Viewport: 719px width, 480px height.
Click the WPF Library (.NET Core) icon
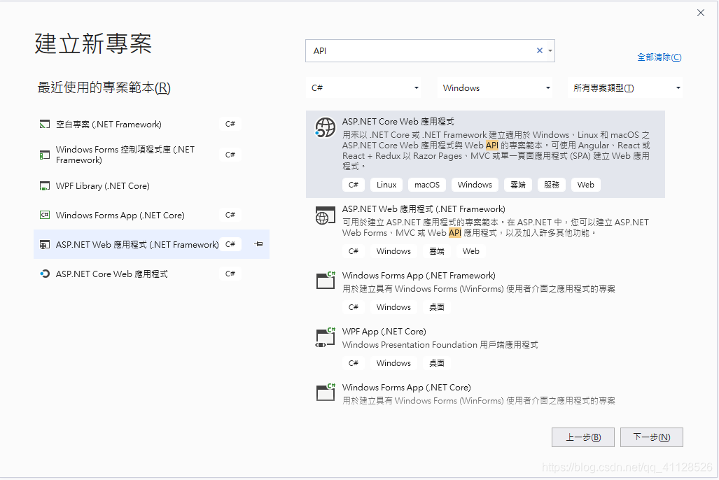pos(45,185)
